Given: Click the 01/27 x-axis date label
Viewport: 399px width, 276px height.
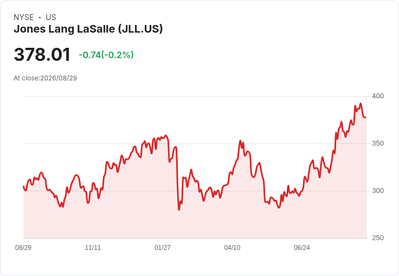Looking at the screenshot, I should 162,247.
